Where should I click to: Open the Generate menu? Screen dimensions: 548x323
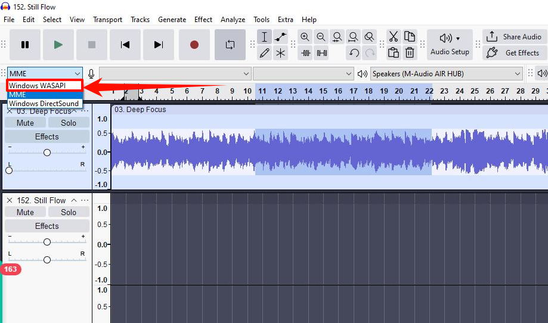click(x=172, y=20)
